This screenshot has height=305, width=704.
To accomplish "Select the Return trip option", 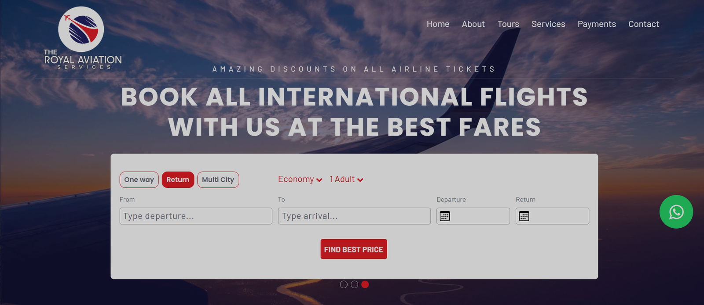I will 178,179.
